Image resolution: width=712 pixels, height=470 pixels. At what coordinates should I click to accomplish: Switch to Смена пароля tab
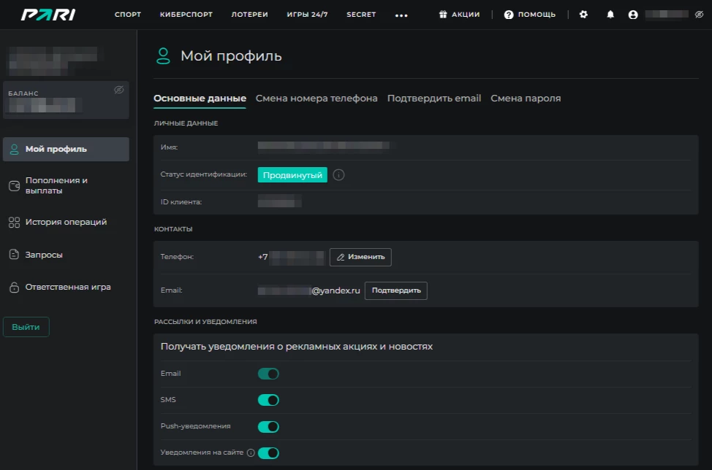(526, 99)
